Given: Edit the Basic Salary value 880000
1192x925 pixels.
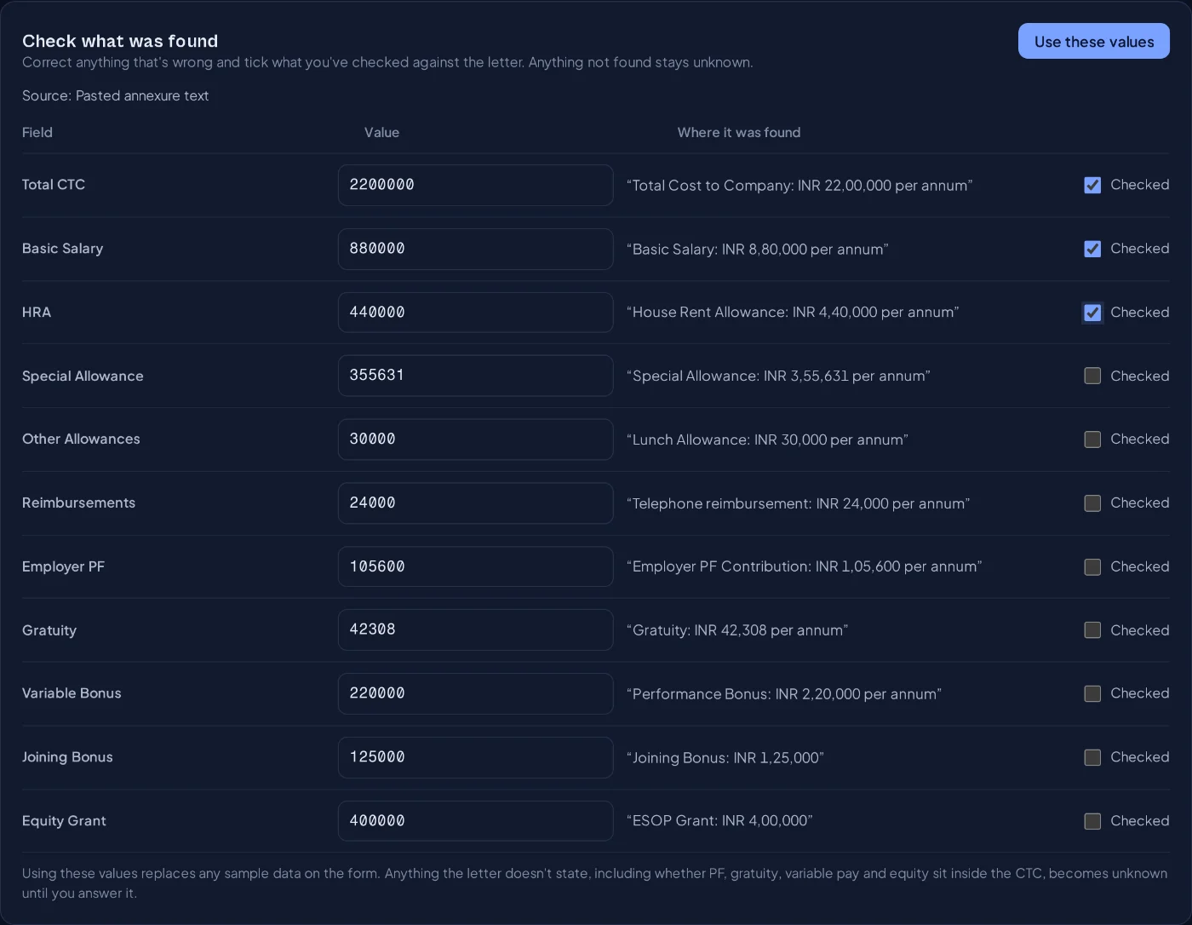Looking at the screenshot, I should (475, 249).
